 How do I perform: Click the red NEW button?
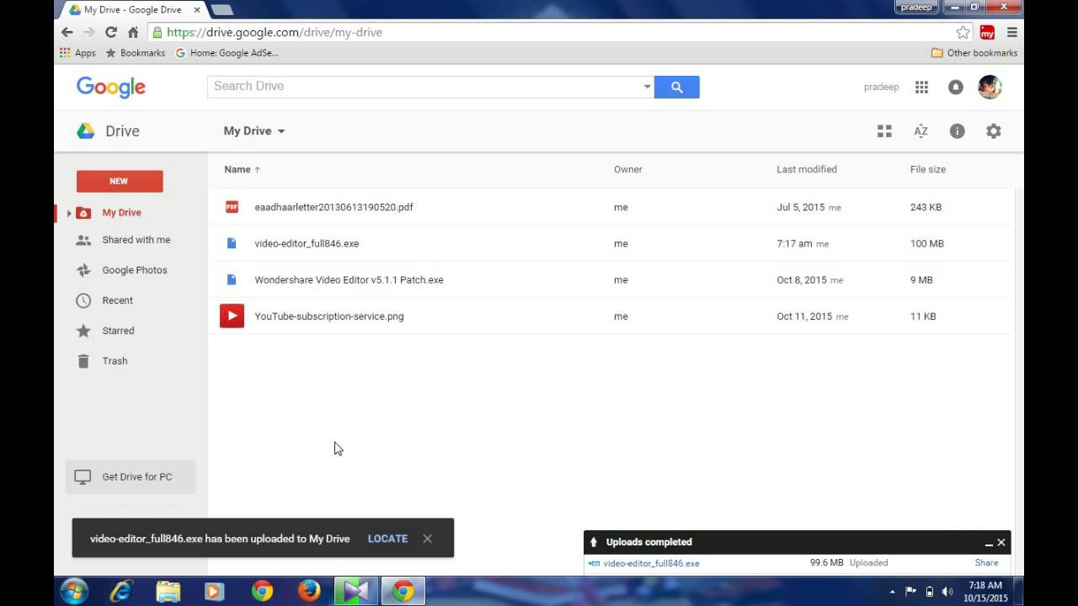point(120,181)
